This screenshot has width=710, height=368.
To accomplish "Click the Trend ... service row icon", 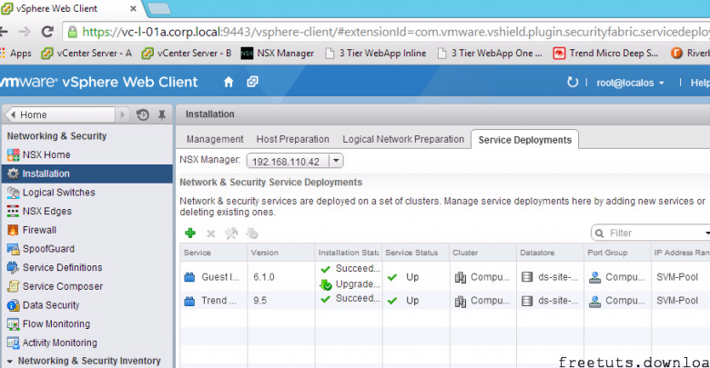I will 189,301.
